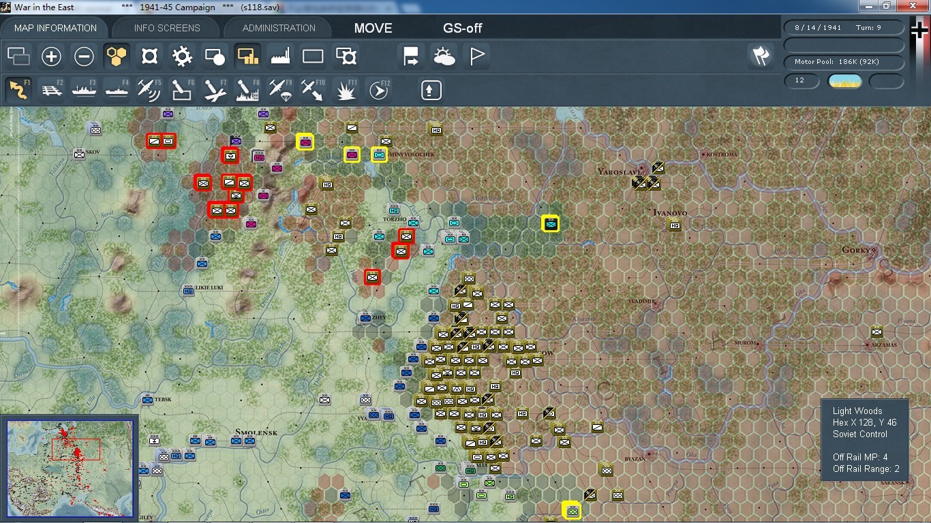Click the Light Woods hex info popup
The image size is (931, 523).
coord(864,440)
